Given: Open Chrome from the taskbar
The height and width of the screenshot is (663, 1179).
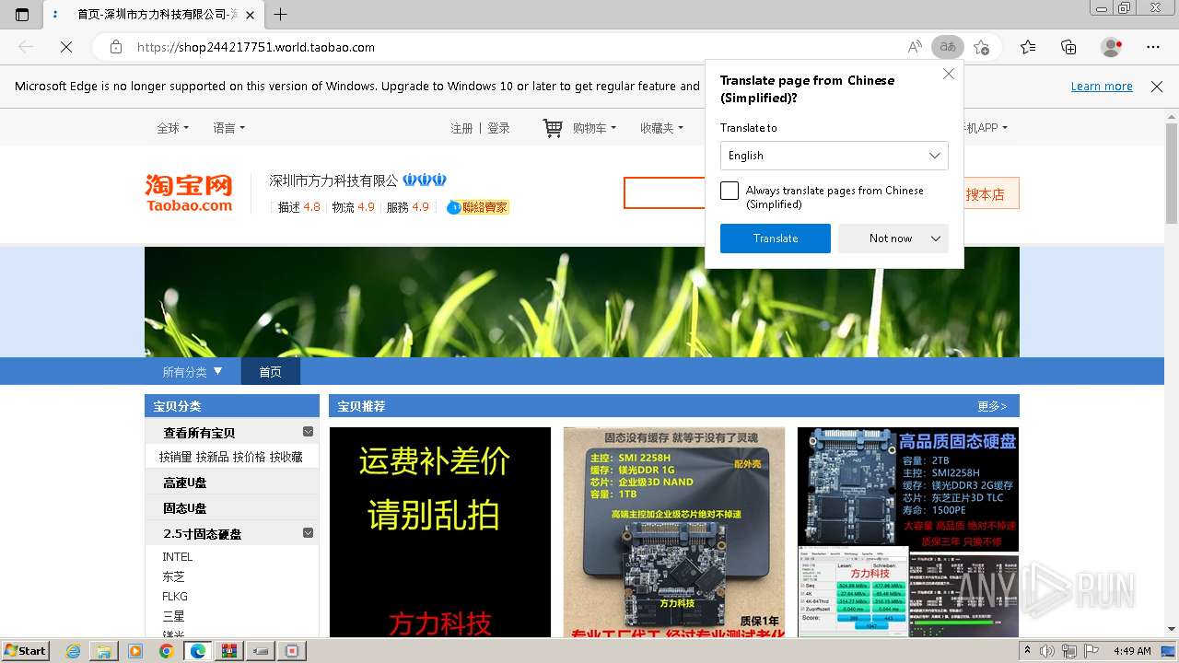Looking at the screenshot, I should tap(166, 651).
